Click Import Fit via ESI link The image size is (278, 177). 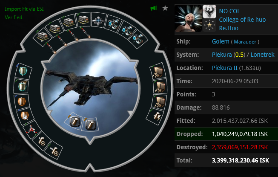point(24,9)
